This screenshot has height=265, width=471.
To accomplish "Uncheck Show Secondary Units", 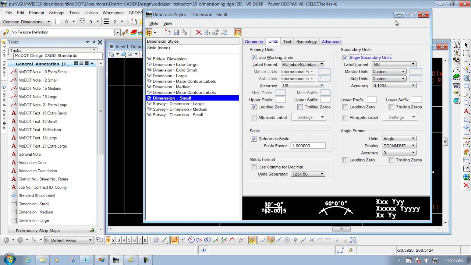I will 345,57.
